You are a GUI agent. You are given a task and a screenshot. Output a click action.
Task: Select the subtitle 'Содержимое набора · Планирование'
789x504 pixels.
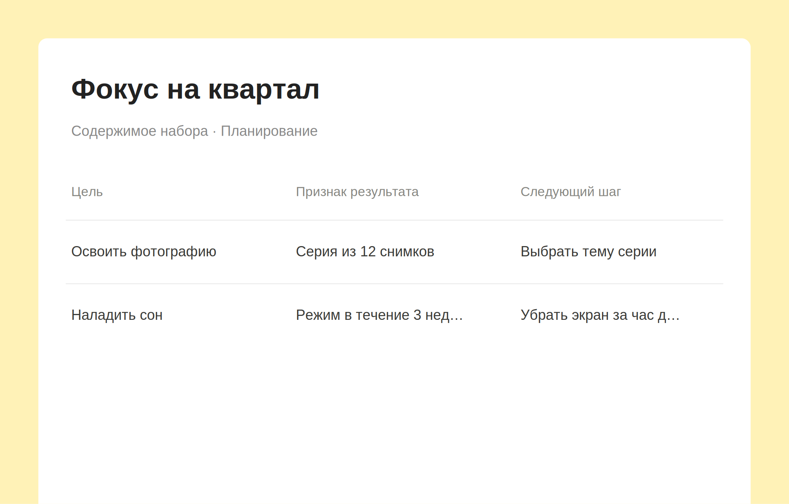(x=194, y=131)
